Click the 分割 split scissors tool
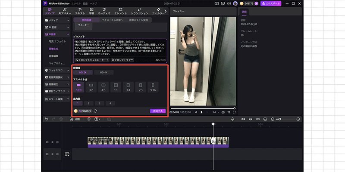Screen dimensions: 345x172 click(x=75, y=119)
